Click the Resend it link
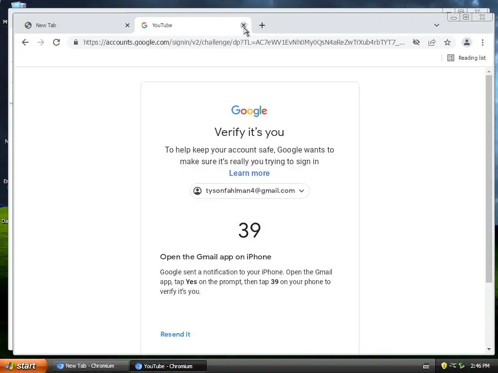This screenshot has width=498, height=373. [x=175, y=334]
